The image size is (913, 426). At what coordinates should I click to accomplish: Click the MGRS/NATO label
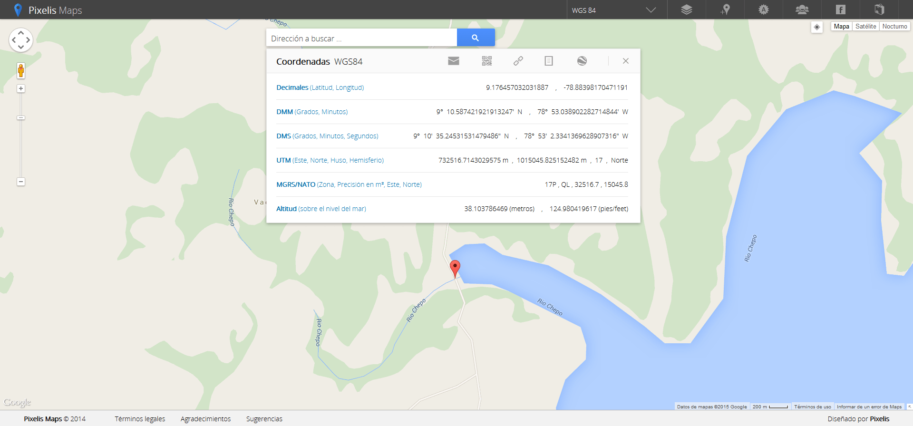tap(349, 184)
